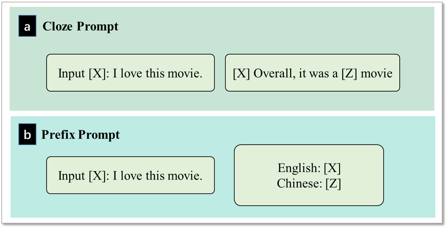Select the Cloze Prompt heading
The width and height of the screenshot is (447, 228).
[80, 26]
